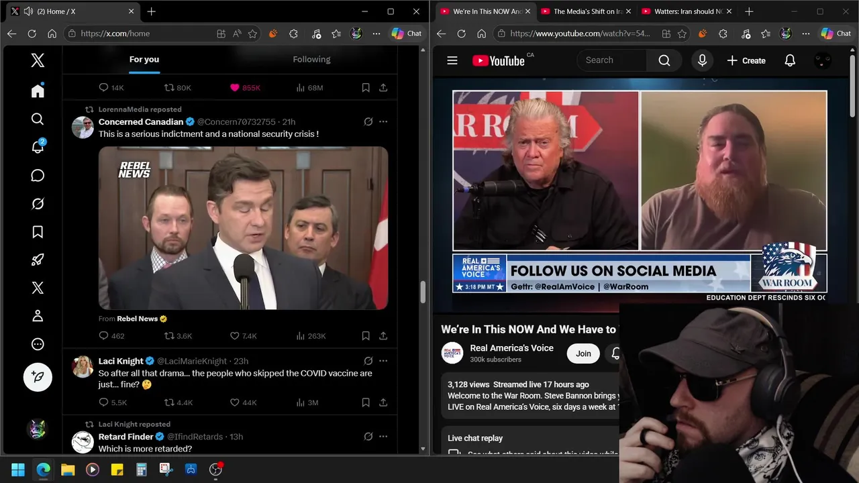859x483 pixels.
Task: Open Calculator from the taskbar
Action: point(142,470)
